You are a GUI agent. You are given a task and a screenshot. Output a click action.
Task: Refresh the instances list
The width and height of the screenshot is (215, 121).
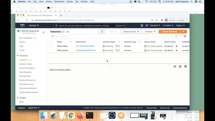tap(102, 32)
